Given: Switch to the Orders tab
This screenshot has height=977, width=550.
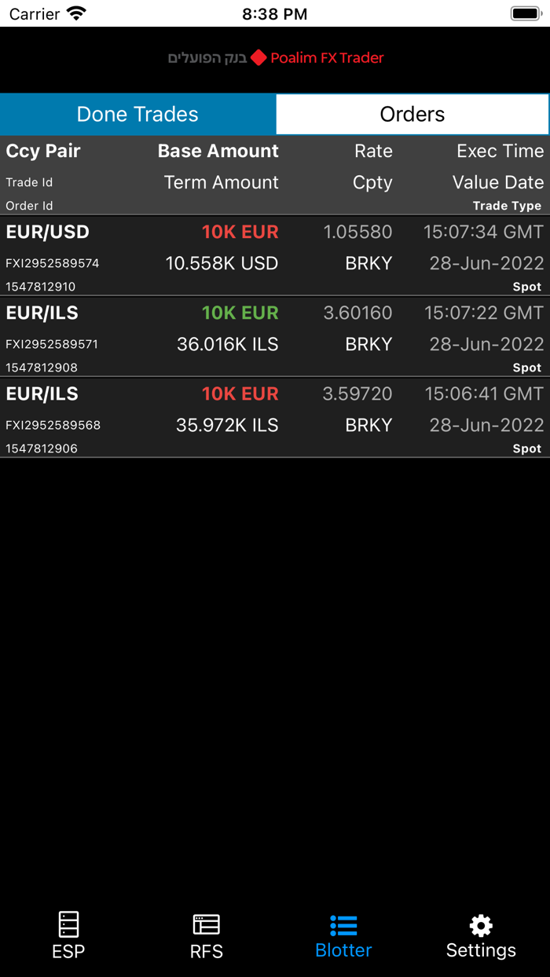Looking at the screenshot, I should [412, 114].
